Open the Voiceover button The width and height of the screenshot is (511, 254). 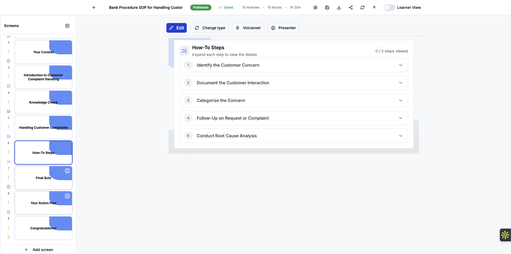(x=248, y=28)
